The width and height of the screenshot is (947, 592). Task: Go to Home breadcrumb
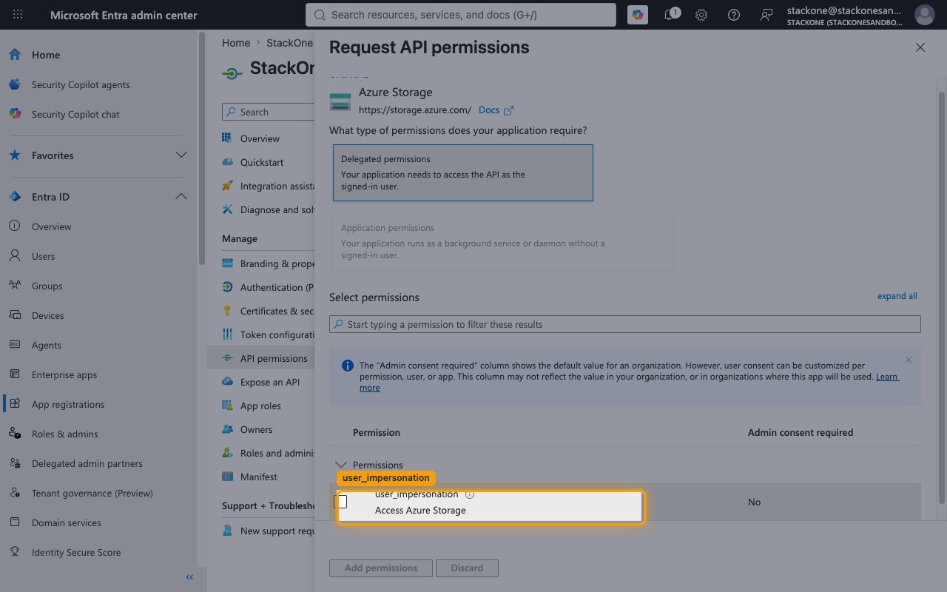pos(236,43)
